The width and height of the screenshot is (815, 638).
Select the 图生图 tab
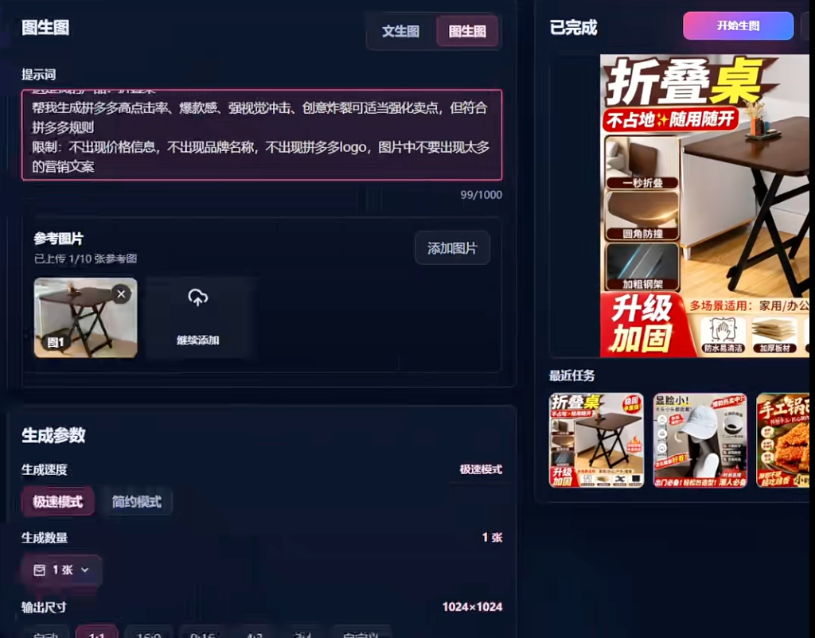(467, 31)
